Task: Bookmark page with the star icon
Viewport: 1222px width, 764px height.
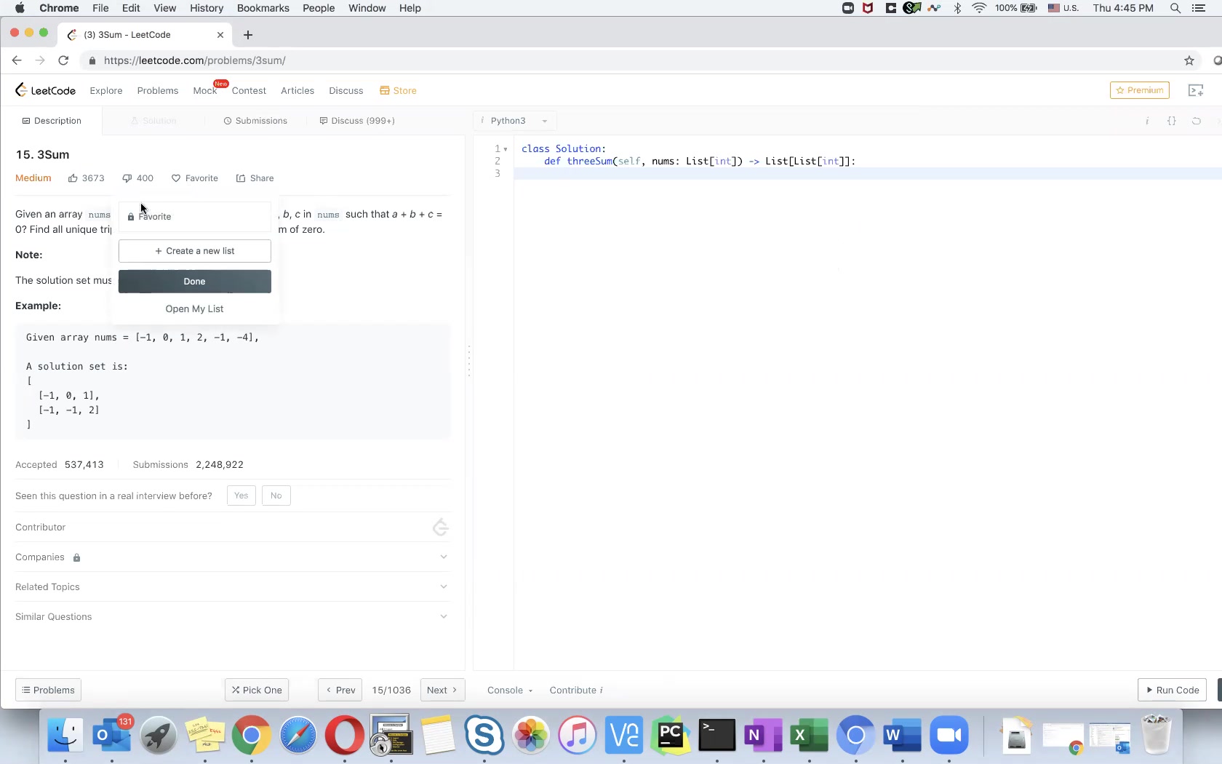Action: click(x=1189, y=60)
